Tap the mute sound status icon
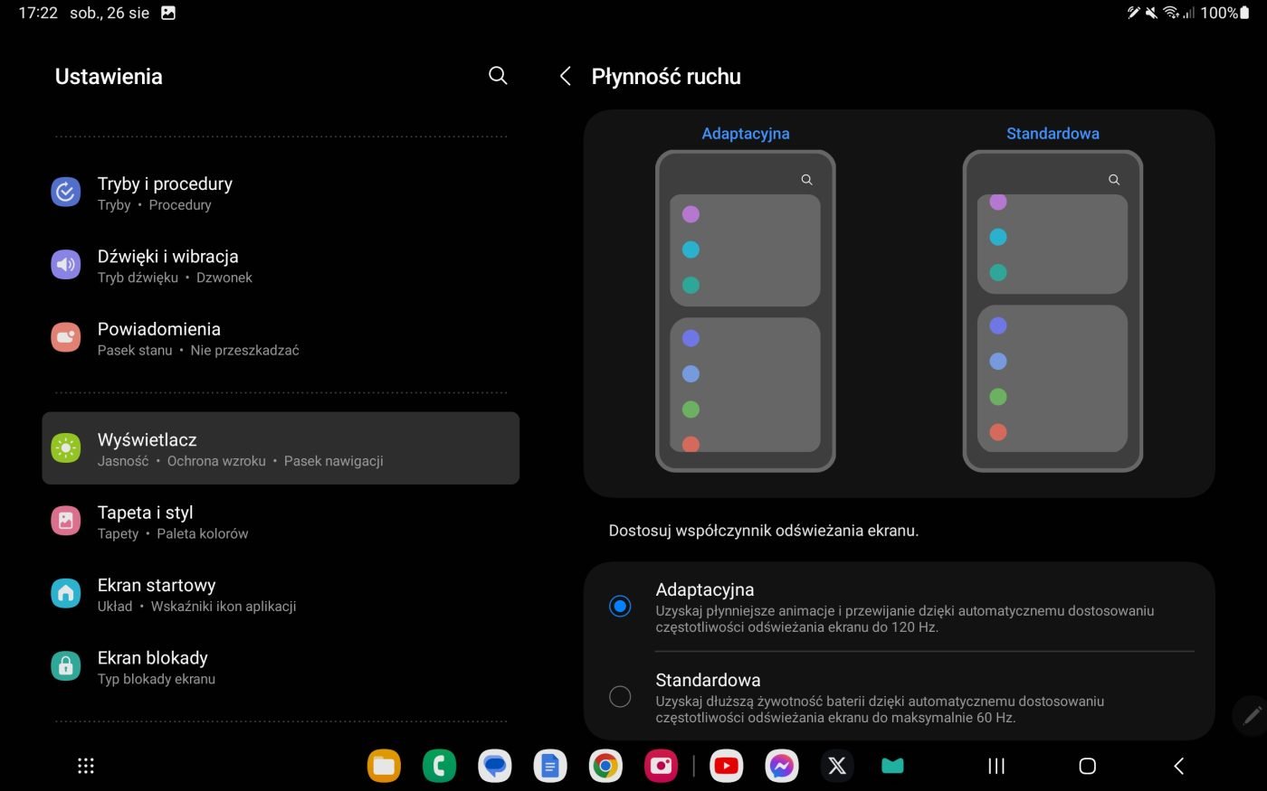 click(1151, 13)
